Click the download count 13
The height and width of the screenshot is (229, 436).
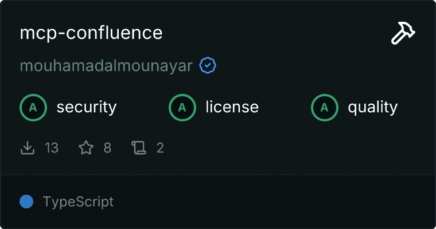52,148
